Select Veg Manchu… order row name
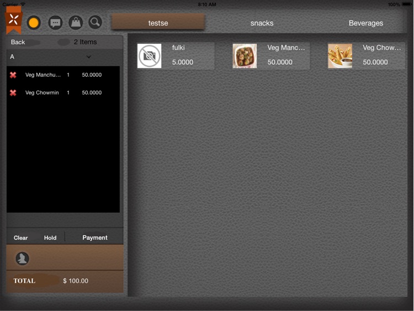The image size is (414, 311). (x=43, y=75)
